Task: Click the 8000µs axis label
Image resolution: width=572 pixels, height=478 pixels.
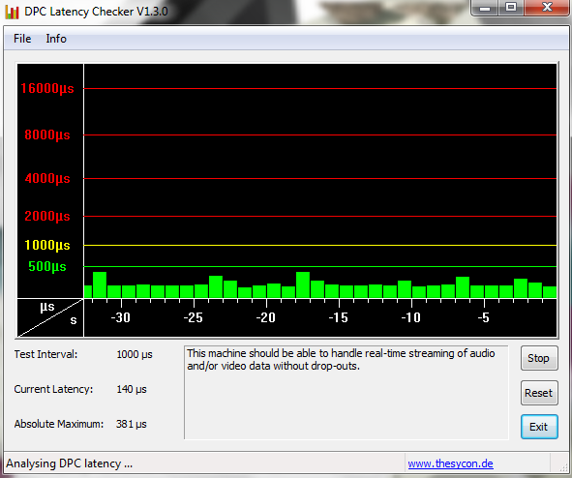Action: coord(47,135)
